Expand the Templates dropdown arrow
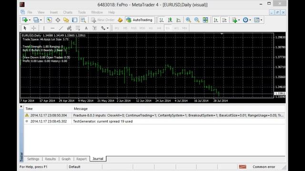This screenshot has width=305, height=171. pos(262,20)
